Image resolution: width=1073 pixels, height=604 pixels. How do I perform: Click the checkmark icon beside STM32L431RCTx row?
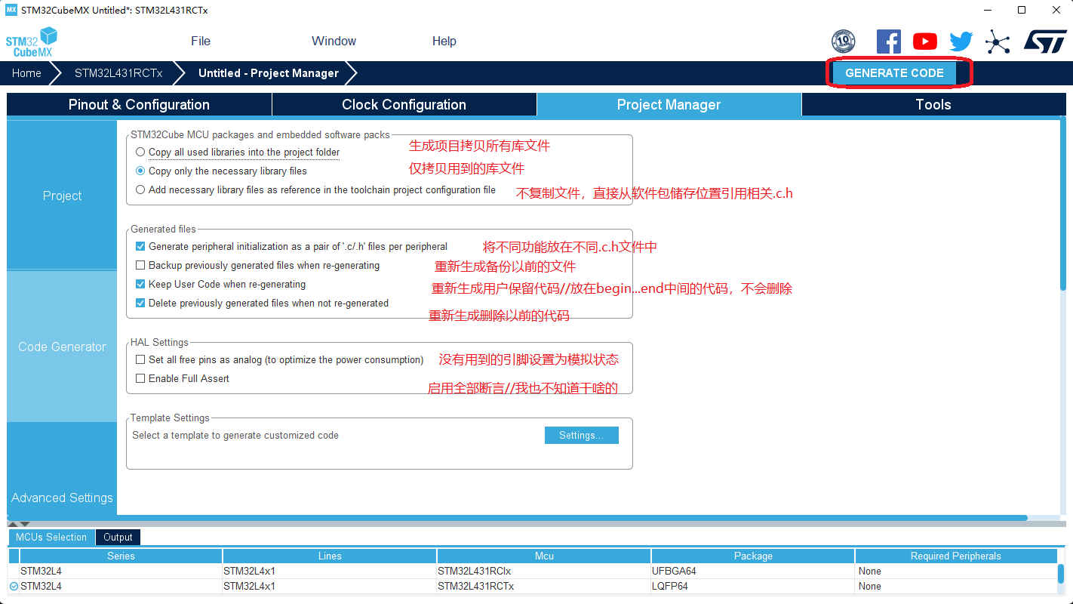point(14,586)
